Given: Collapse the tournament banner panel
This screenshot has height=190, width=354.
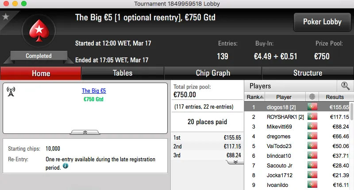Looking at the screenshot, I should (85, 132).
